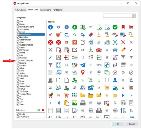Open the Font Icons tab
141x129 pixels.
(57, 10)
